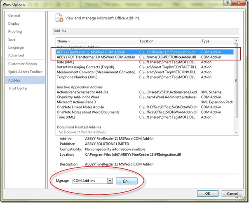Screen dimensions: 249x203
Task: Select Quick Access Toolbar category
Action: pyautogui.click(x=25, y=72)
